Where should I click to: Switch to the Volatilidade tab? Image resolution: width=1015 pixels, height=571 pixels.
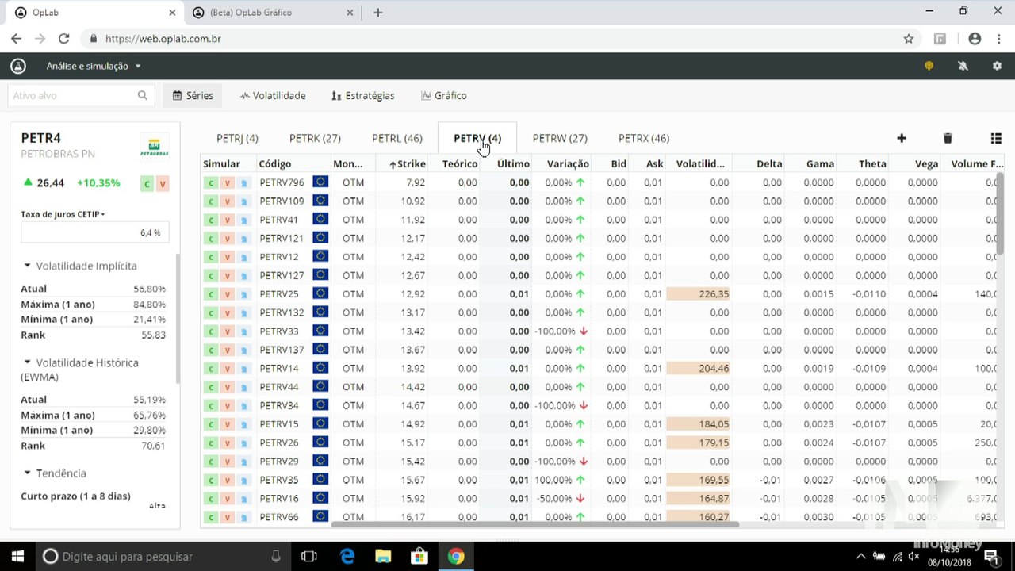[x=273, y=95]
